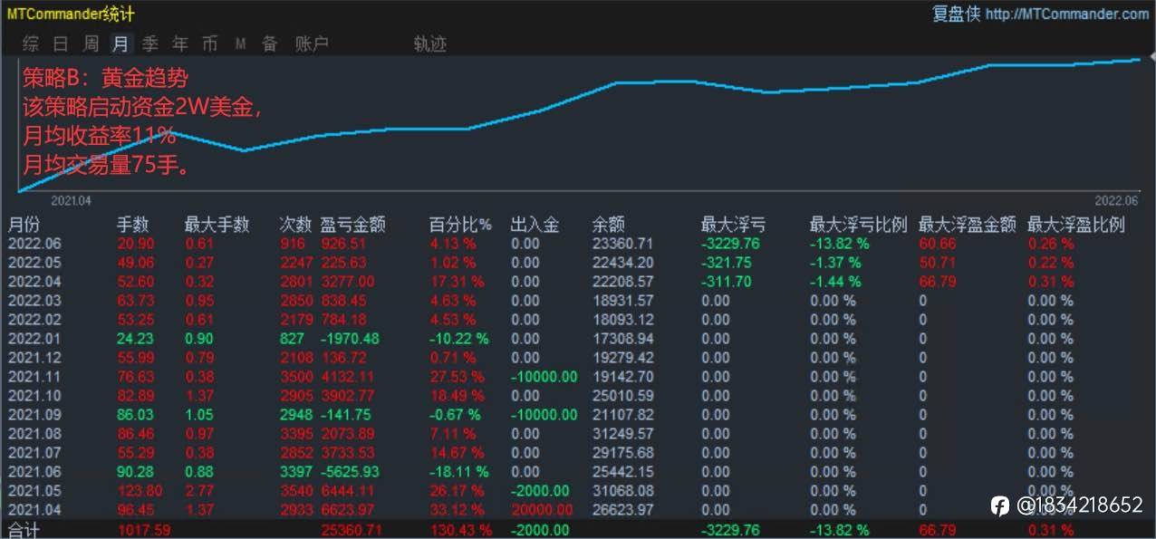
Task: Sort by the 最大浮亏 column header
Action: click(733, 225)
